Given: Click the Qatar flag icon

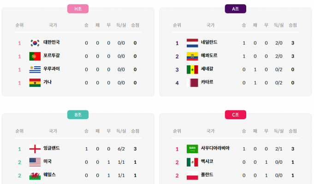Looking at the screenshot, I should point(192,83).
